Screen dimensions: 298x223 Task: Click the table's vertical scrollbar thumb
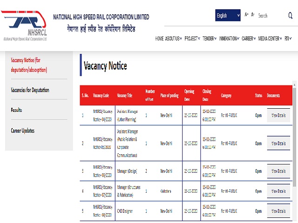tap(294, 137)
